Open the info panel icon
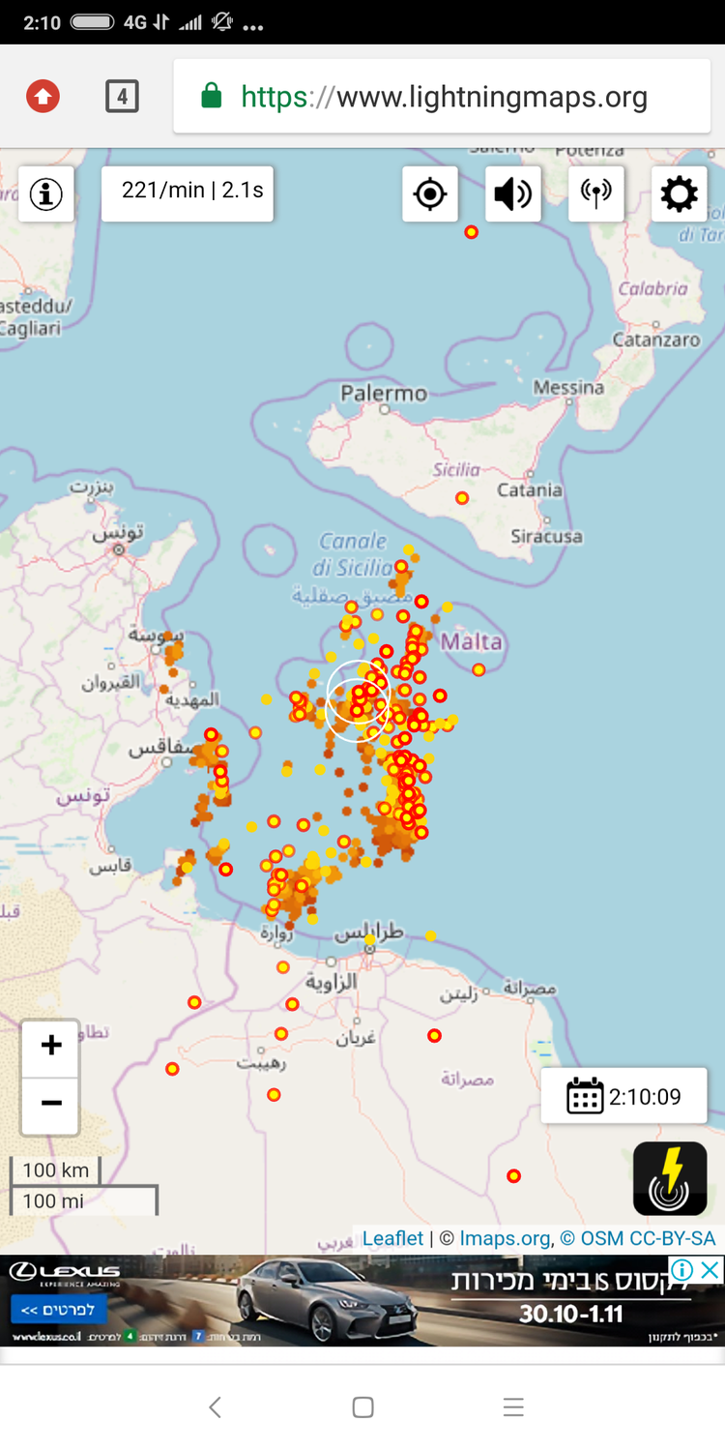The width and height of the screenshot is (725, 1451). [x=45, y=194]
